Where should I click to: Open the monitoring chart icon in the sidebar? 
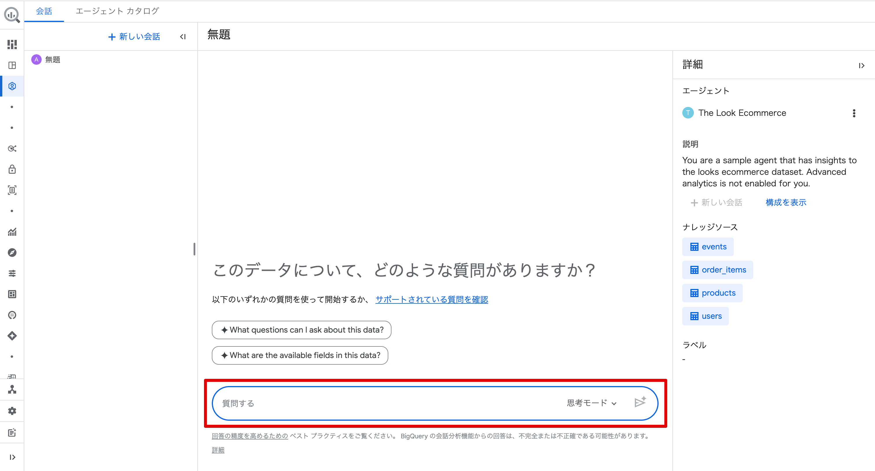coord(12,232)
